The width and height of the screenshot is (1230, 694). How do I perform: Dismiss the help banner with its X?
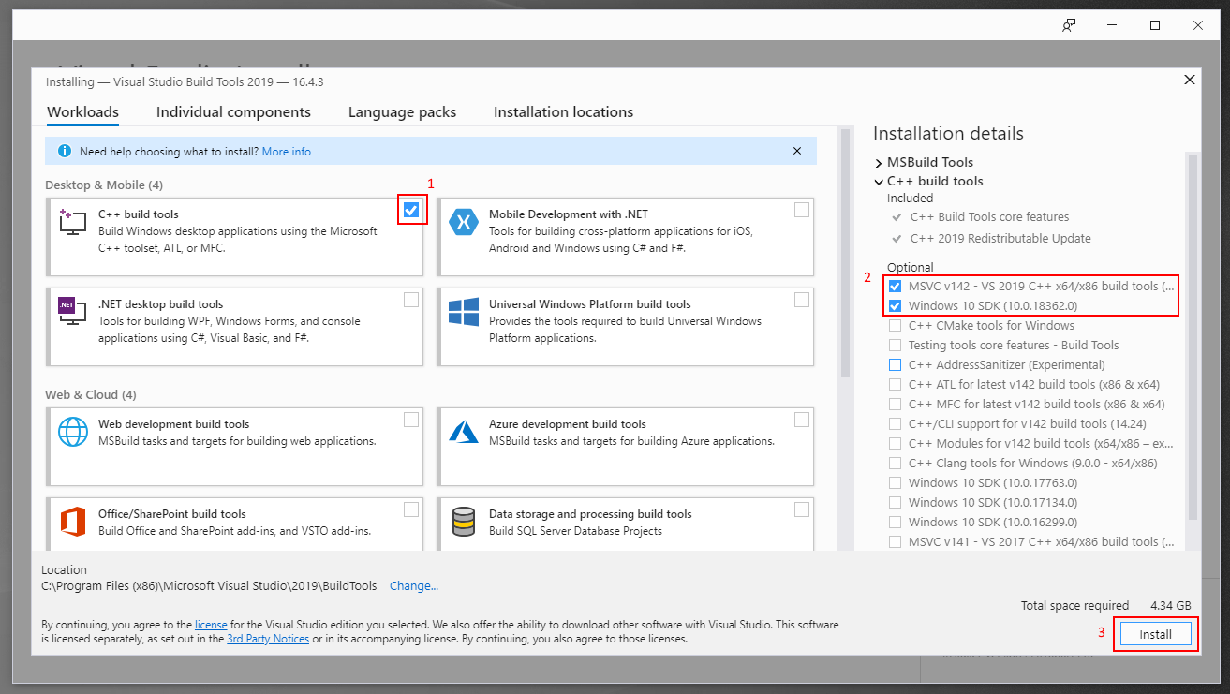pos(797,151)
